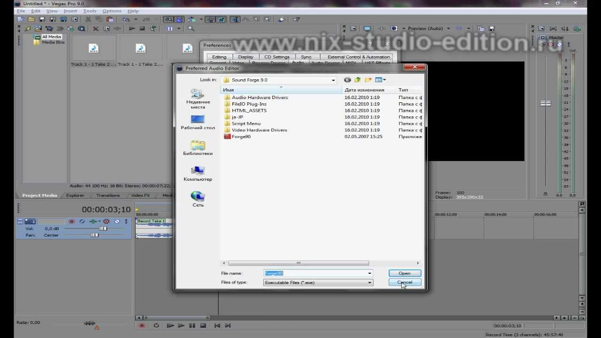Open the Insert menu

pyautogui.click(x=70, y=11)
